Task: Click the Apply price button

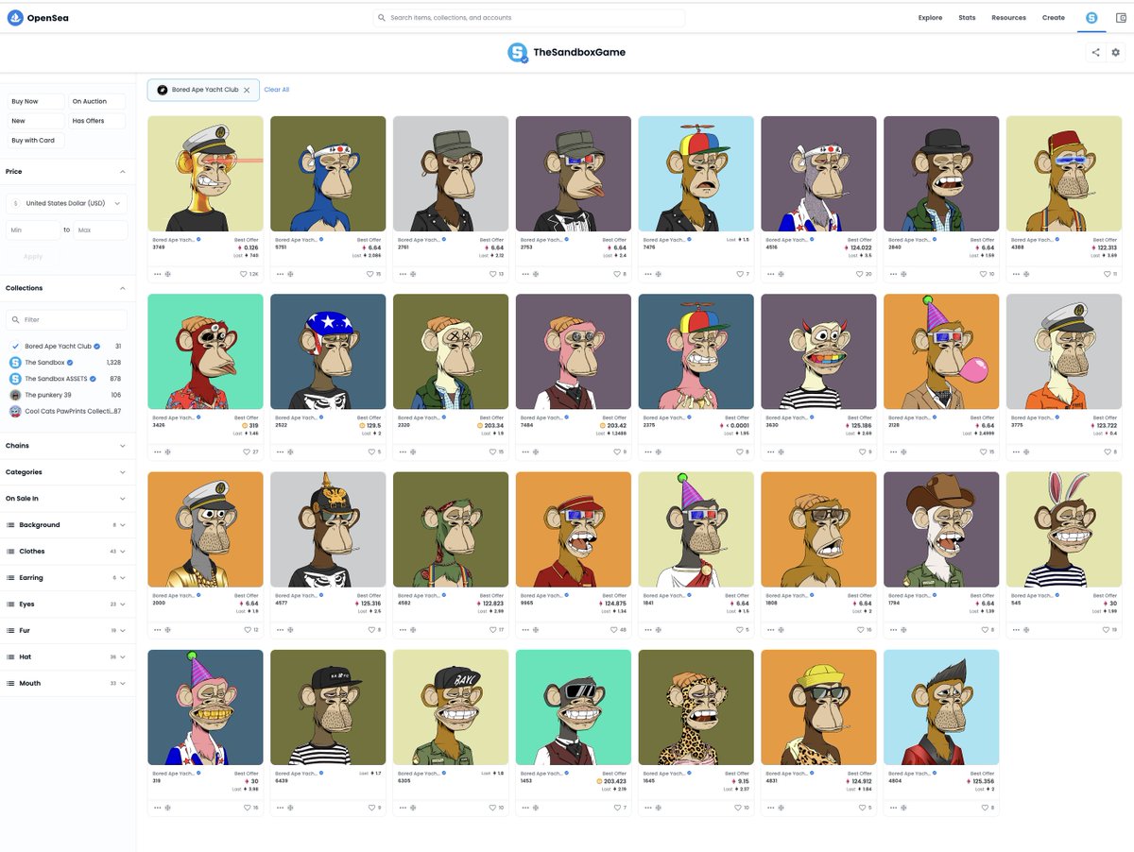Action: click(x=33, y=257)
